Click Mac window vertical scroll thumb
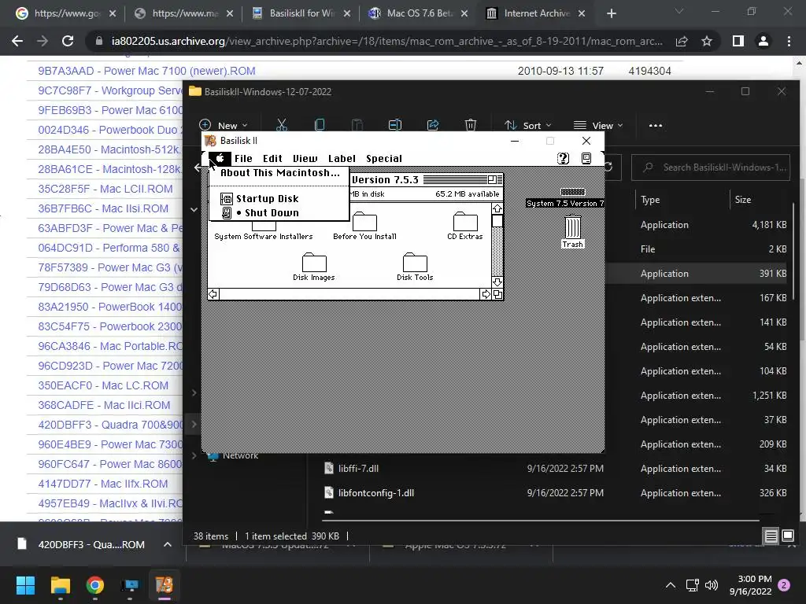This screenshot has width=806, height=604. (x=497, y=220)
